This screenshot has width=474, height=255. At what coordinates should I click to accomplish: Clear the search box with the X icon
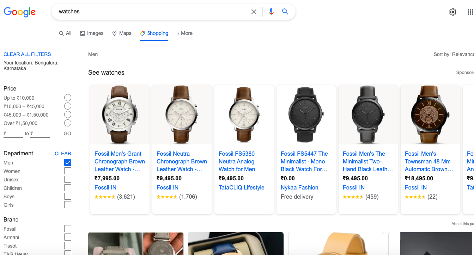[x=254, y=12]
